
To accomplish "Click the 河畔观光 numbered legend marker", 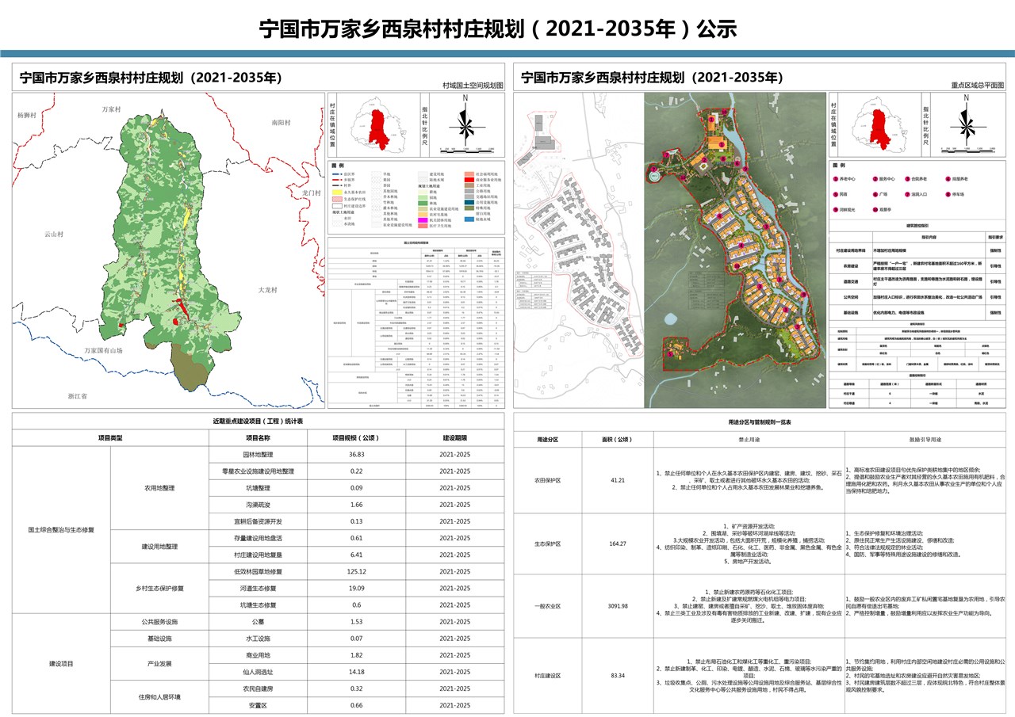I will [836, 209].
